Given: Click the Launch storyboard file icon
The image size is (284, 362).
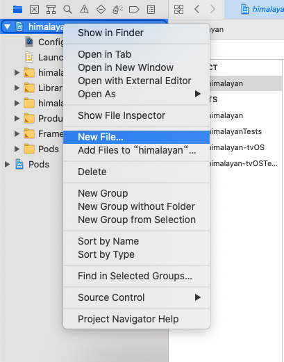Looking at the screenshot, I should pos(29,57).
